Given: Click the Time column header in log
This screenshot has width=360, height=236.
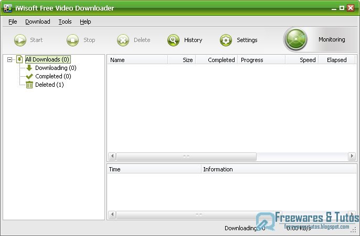Looking at the screenshot, I should coord(154,169).
